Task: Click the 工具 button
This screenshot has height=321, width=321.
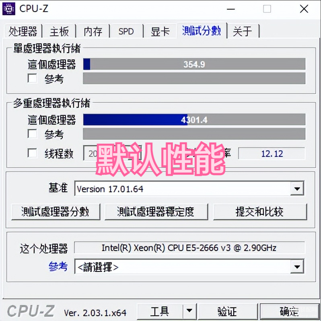Action: click(x=160, y=311)
